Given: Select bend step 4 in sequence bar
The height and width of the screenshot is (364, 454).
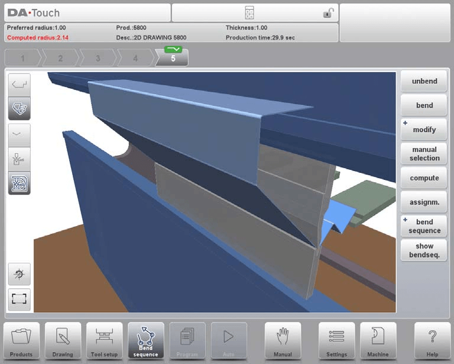Looking at the screenshot, I should pyautogui.click(x=135, y=58).
